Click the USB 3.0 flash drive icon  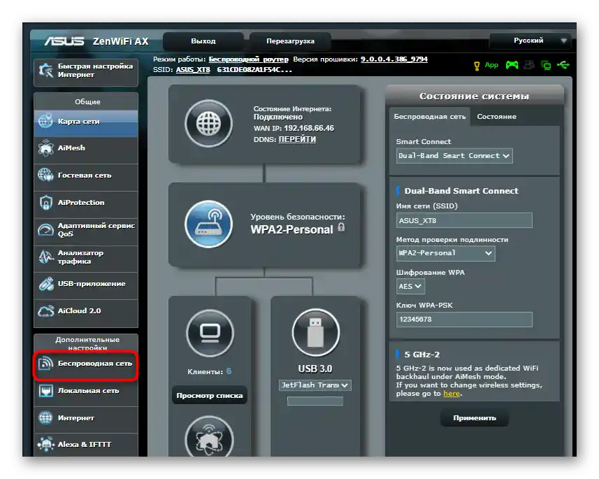point(315,332)
